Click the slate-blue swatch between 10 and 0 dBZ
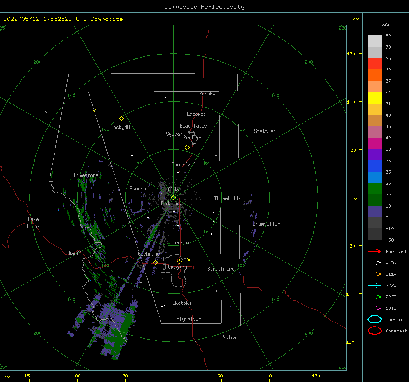 coord(374,211)
